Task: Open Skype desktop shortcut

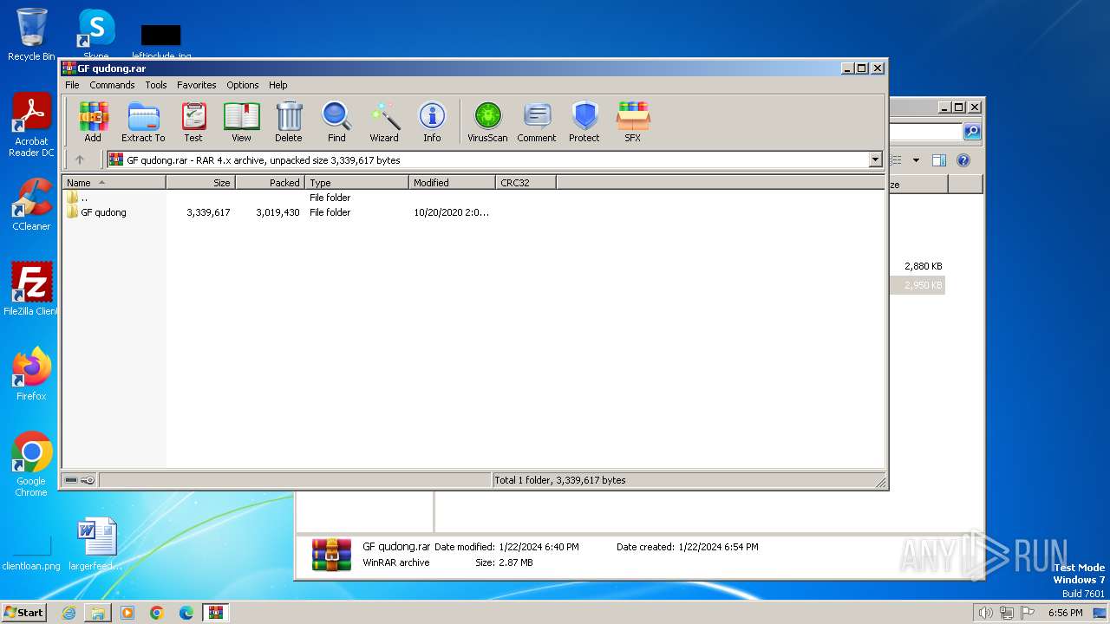Action: pyautogui.click(x=96, y=35)
